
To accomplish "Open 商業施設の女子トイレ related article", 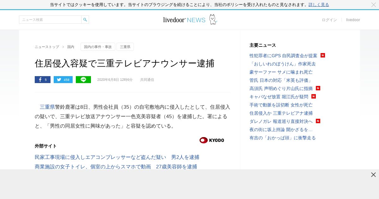I will [116, 166].
